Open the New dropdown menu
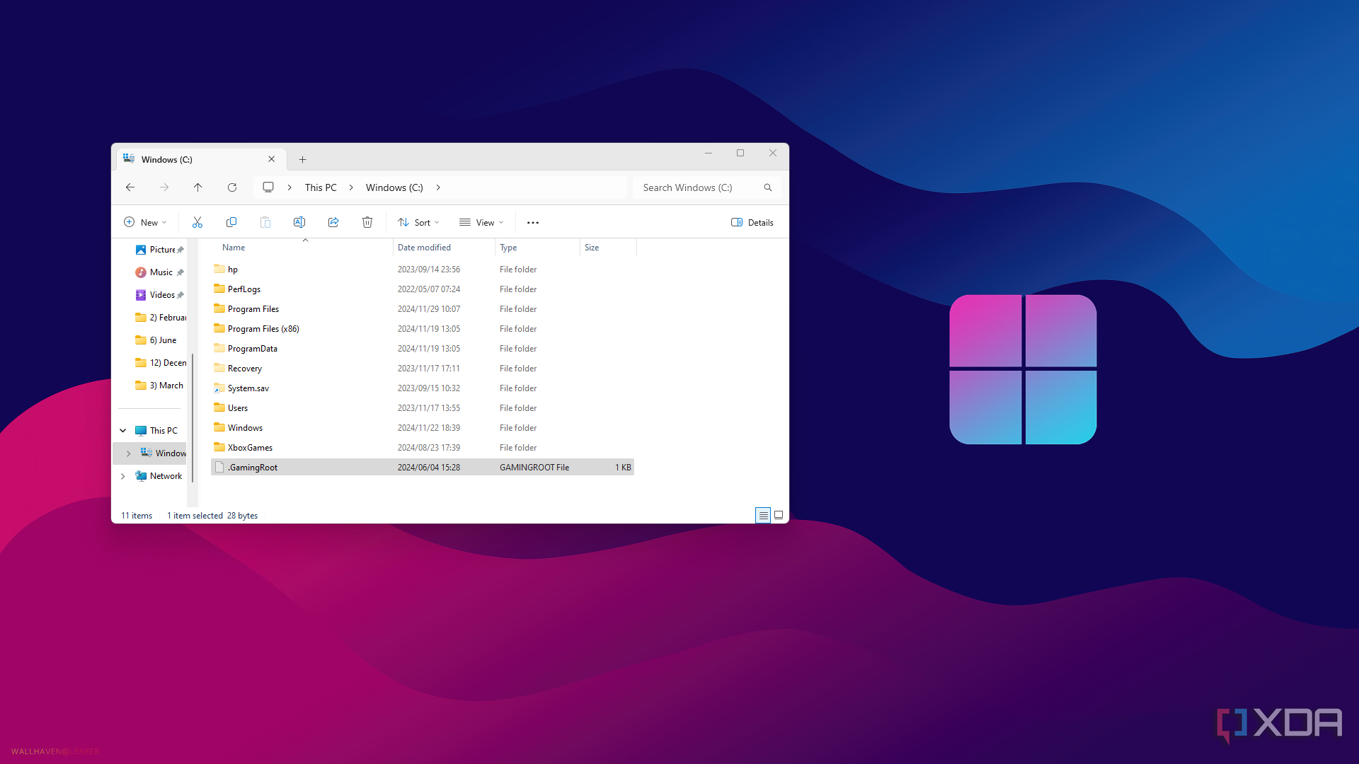 tap(146, 222)
